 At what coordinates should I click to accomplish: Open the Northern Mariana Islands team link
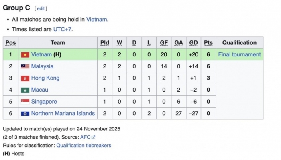coord(63,113)
